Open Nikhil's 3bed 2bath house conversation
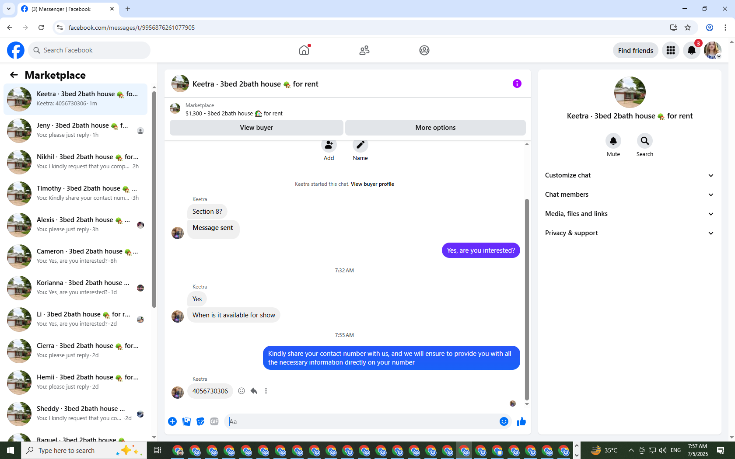 [x=75, y=162]
